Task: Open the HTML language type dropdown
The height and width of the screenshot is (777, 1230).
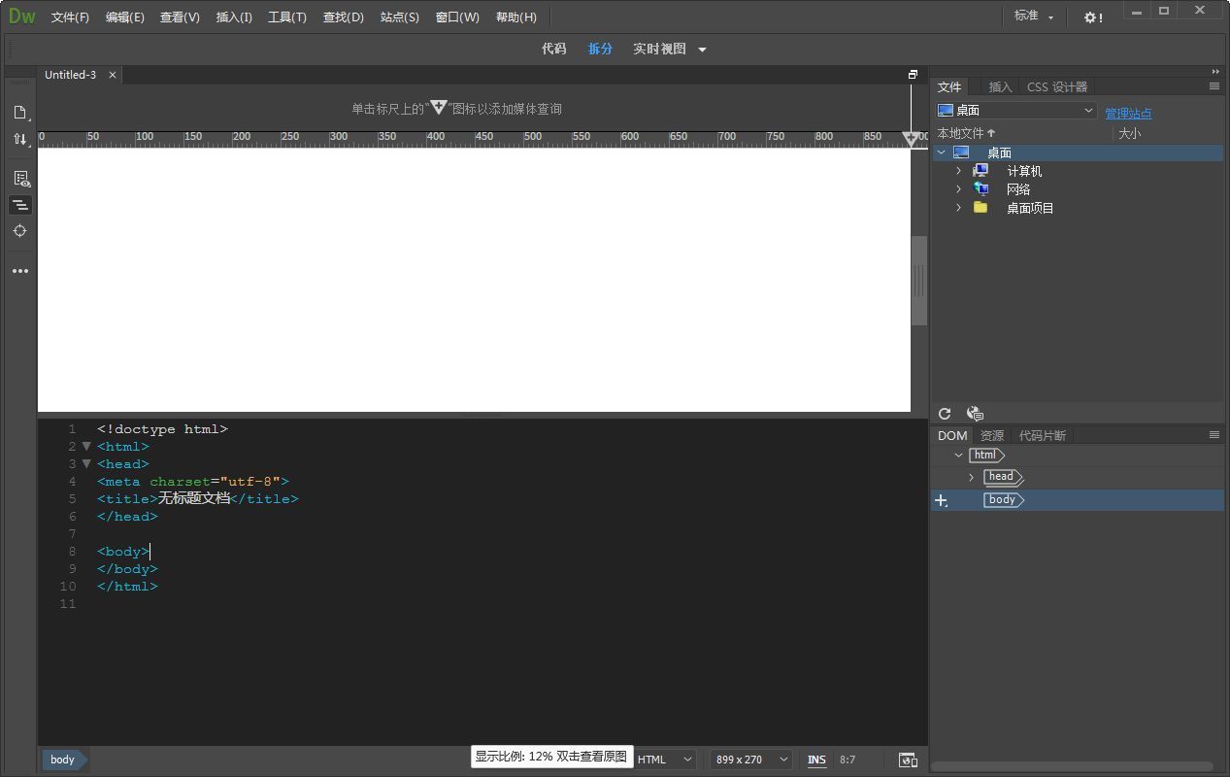Action: coord(666,760)
